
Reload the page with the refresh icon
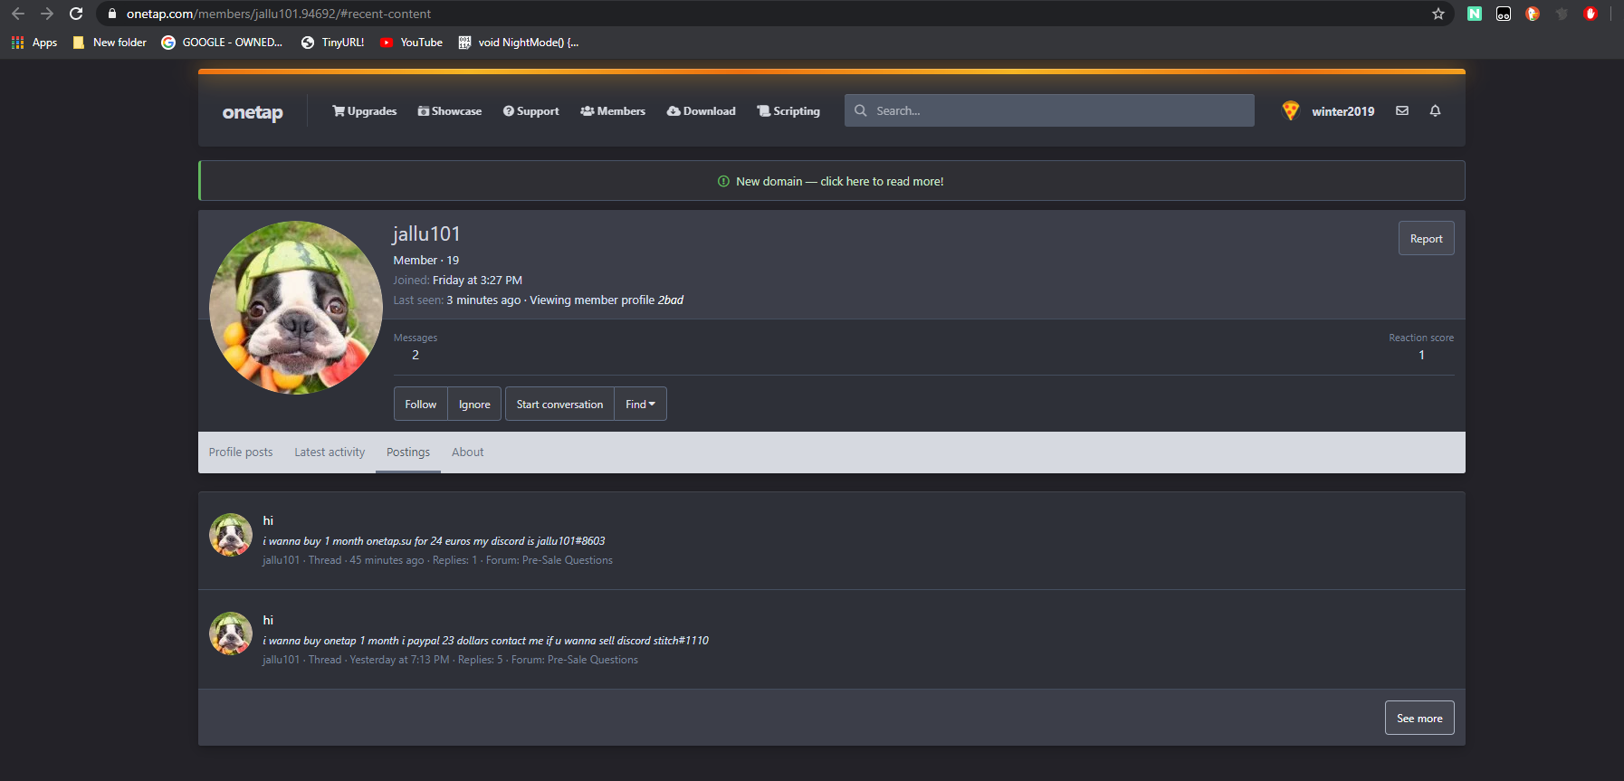[76, 14]
